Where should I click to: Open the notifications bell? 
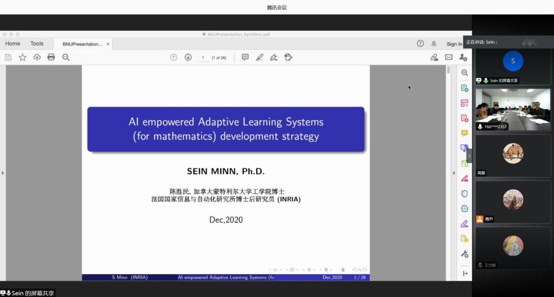click(433, 44)
